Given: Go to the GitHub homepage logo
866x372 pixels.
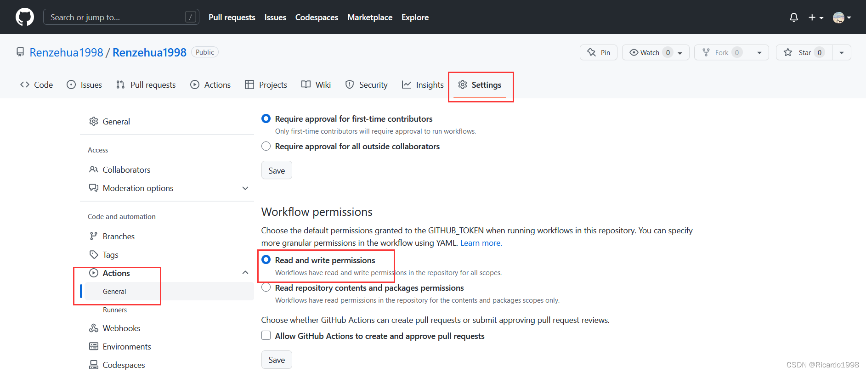Looking at the screenshot, I should (x=25, y=17).
